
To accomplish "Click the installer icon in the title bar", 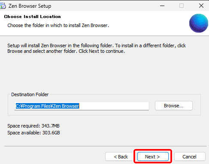I will (x=3, y=6).
